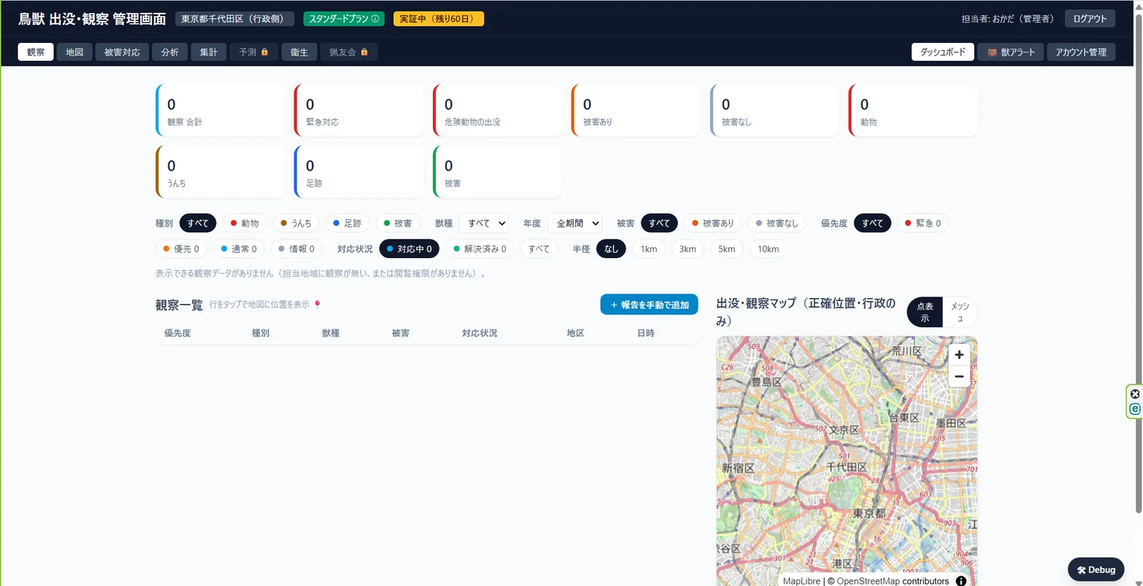Switch map to メッシュ display mode

(960, 312)
